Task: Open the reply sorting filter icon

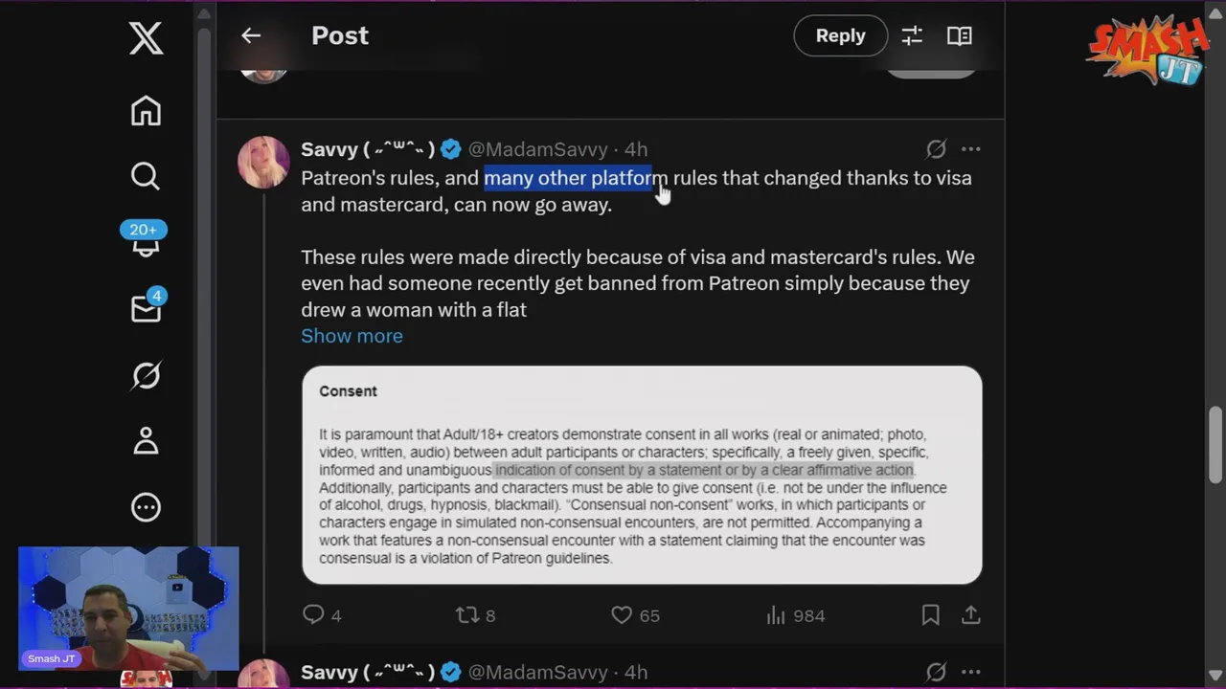Action: point(912,35)
